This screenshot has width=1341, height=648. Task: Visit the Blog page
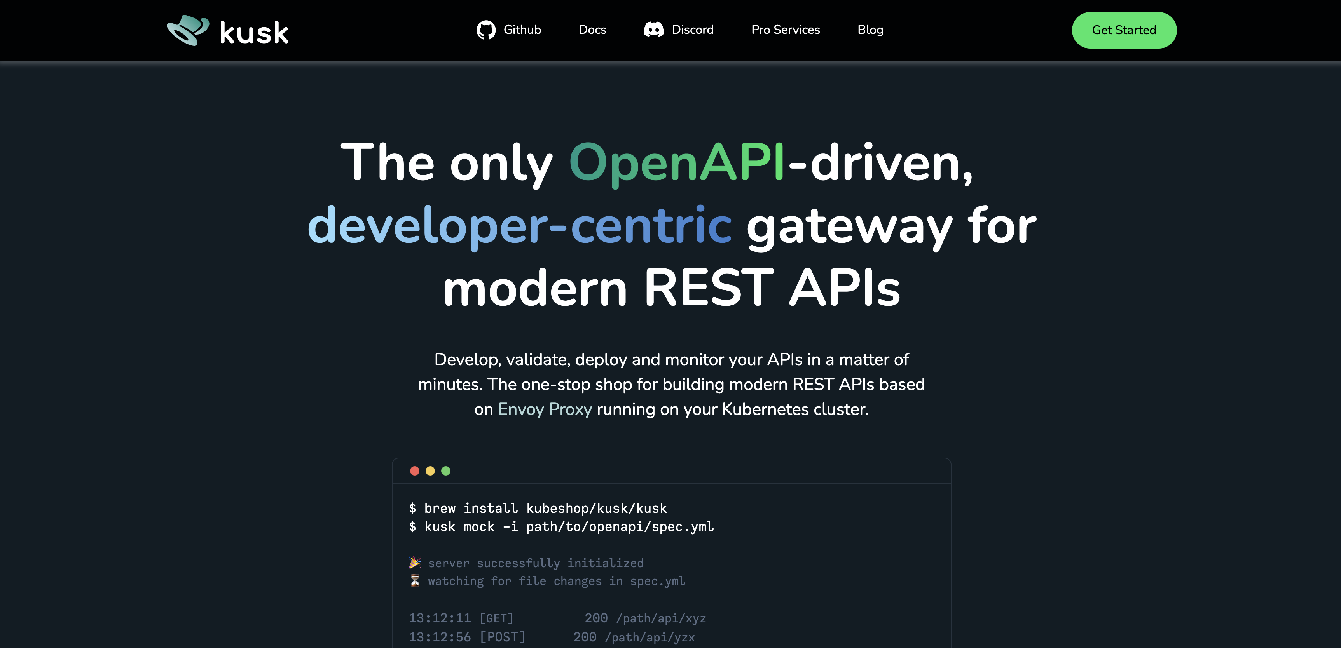870,30
